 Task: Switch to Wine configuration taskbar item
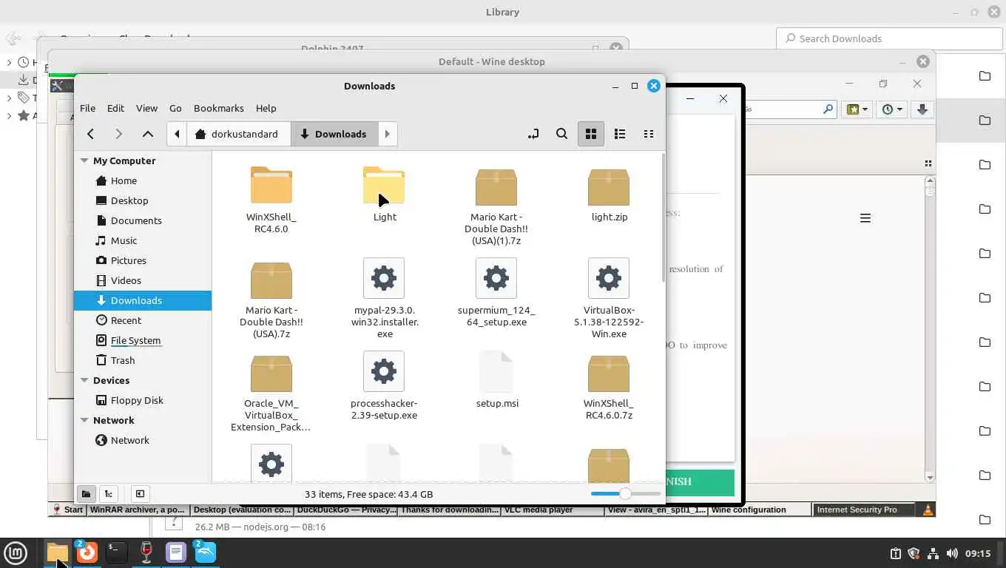[x=760, y=510]
